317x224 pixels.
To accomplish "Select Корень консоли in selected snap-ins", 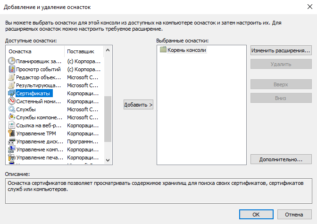I will click(x=186, y=50).
